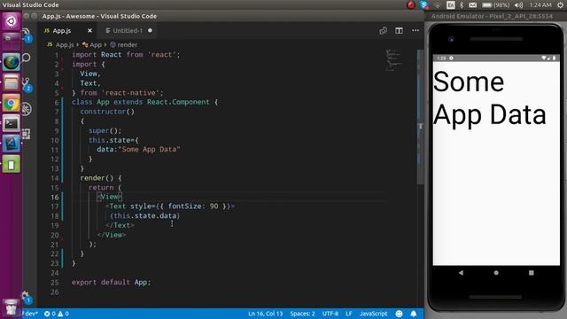
Task: Open Terminal from the dock
Action: [x=12, y=124]
